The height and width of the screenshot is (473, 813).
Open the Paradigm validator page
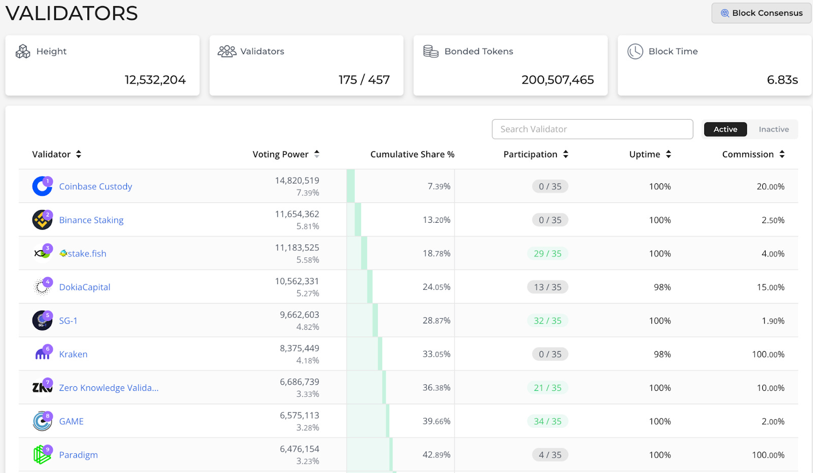(x=78, y=454)
